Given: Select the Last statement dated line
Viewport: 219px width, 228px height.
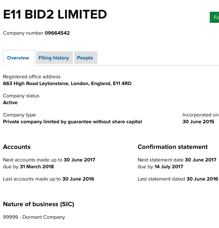Looking at the screenshot, I should [x=178, y=179].
